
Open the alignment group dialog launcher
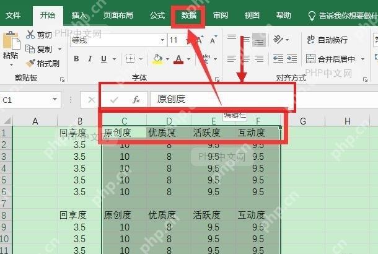(365, 79)
